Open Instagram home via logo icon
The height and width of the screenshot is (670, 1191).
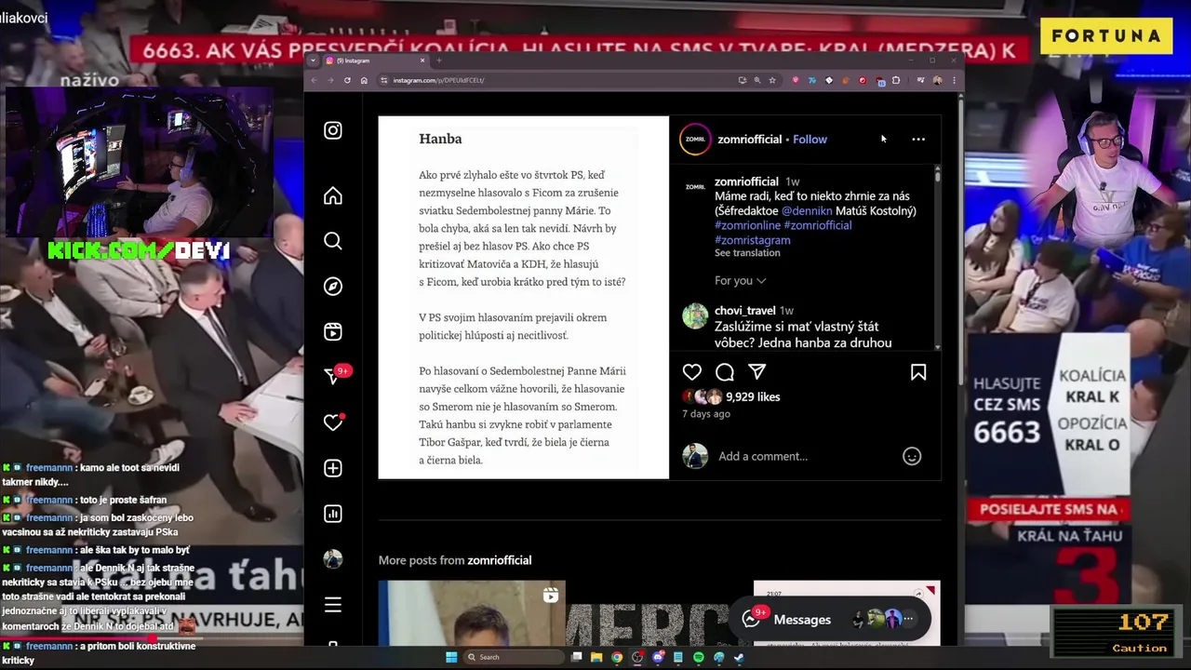click(x=333, y=130)
